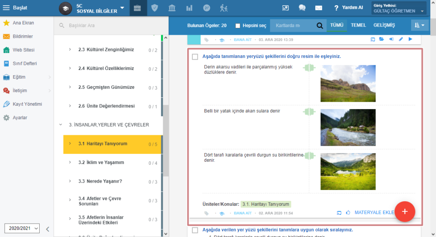The image size is (436, 237).
Task: Expand 3.2 İklim ve Yaşamım topic
Action: tap(70, 163)
